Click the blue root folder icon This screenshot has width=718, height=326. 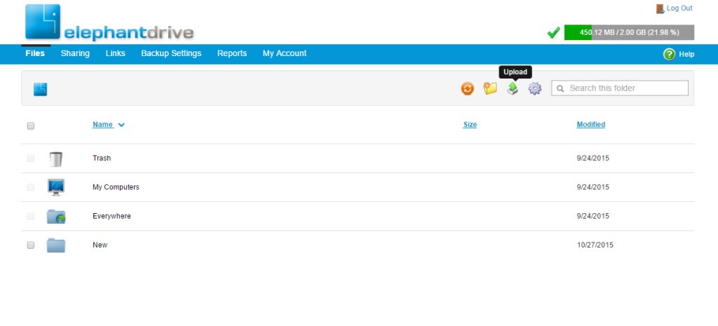(40, 89)
